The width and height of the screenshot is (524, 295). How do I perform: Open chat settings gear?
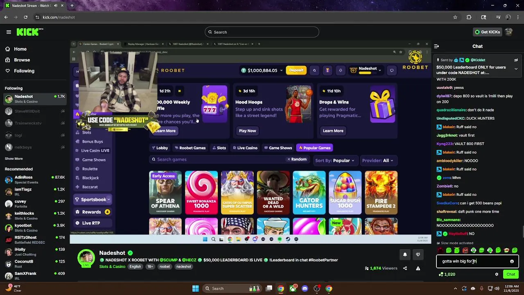coord(497,275)
